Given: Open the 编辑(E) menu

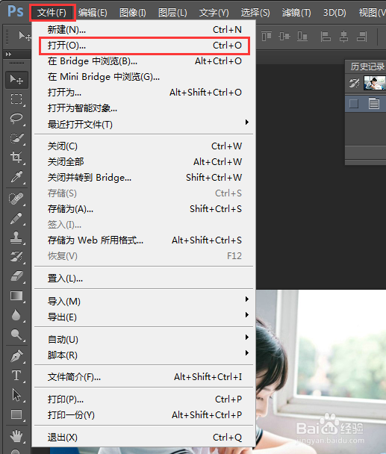Looking at the screenshot, I should 93,13.
